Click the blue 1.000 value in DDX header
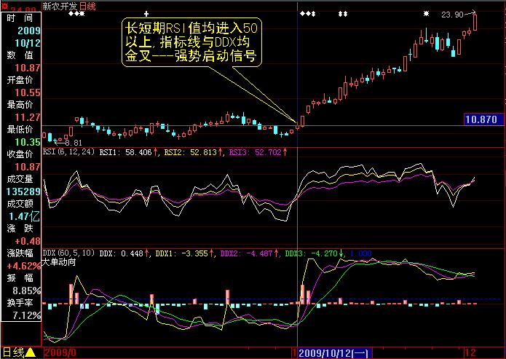Viewport: 506px width, 359px height. click(360, 253)
